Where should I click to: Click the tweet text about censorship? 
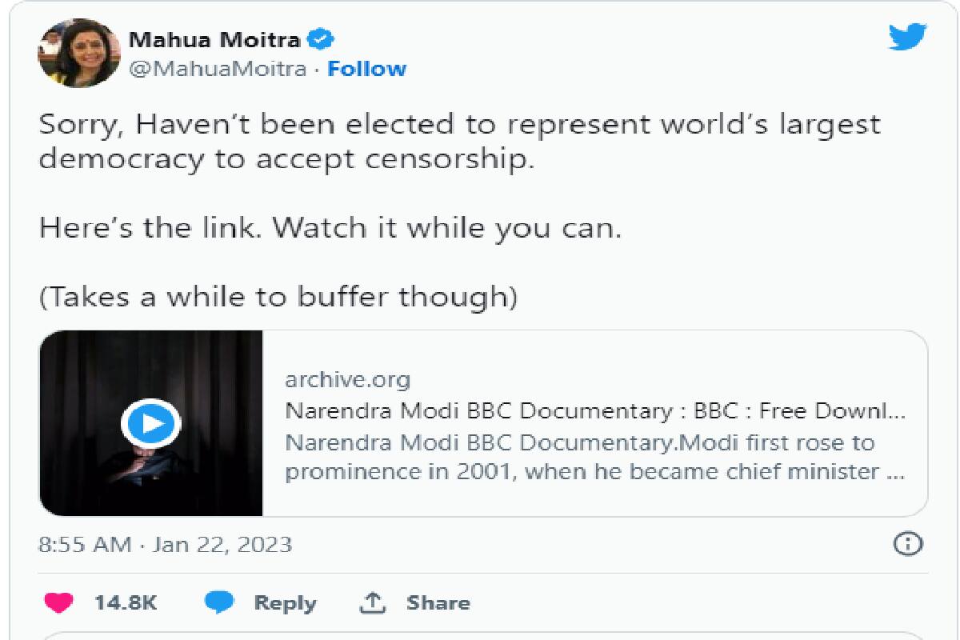click(459, 142)
